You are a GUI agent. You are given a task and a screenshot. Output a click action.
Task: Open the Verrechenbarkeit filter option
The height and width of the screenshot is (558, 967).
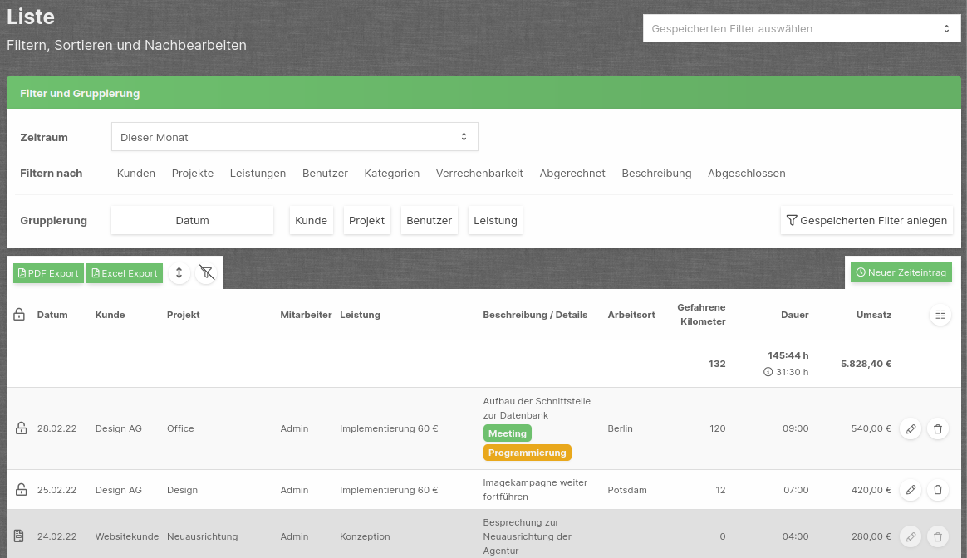[479, 174]
